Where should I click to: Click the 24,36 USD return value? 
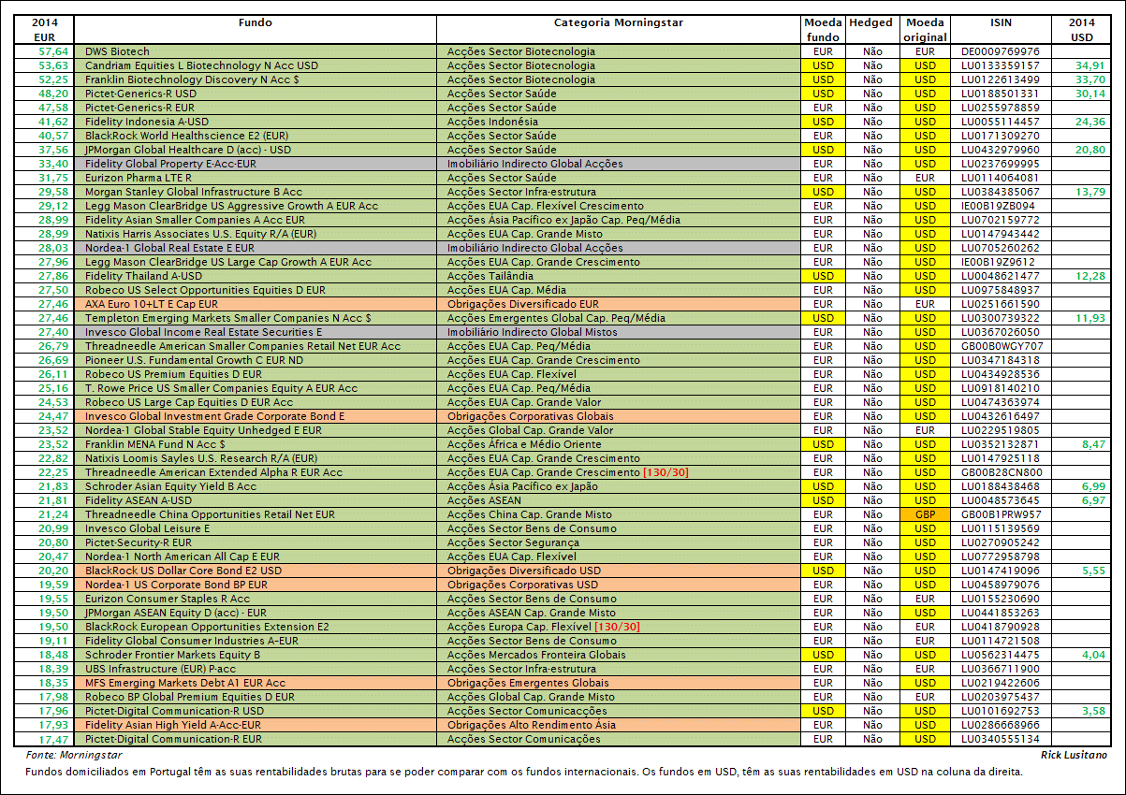pyautogui.click(x=1090, y=122)
